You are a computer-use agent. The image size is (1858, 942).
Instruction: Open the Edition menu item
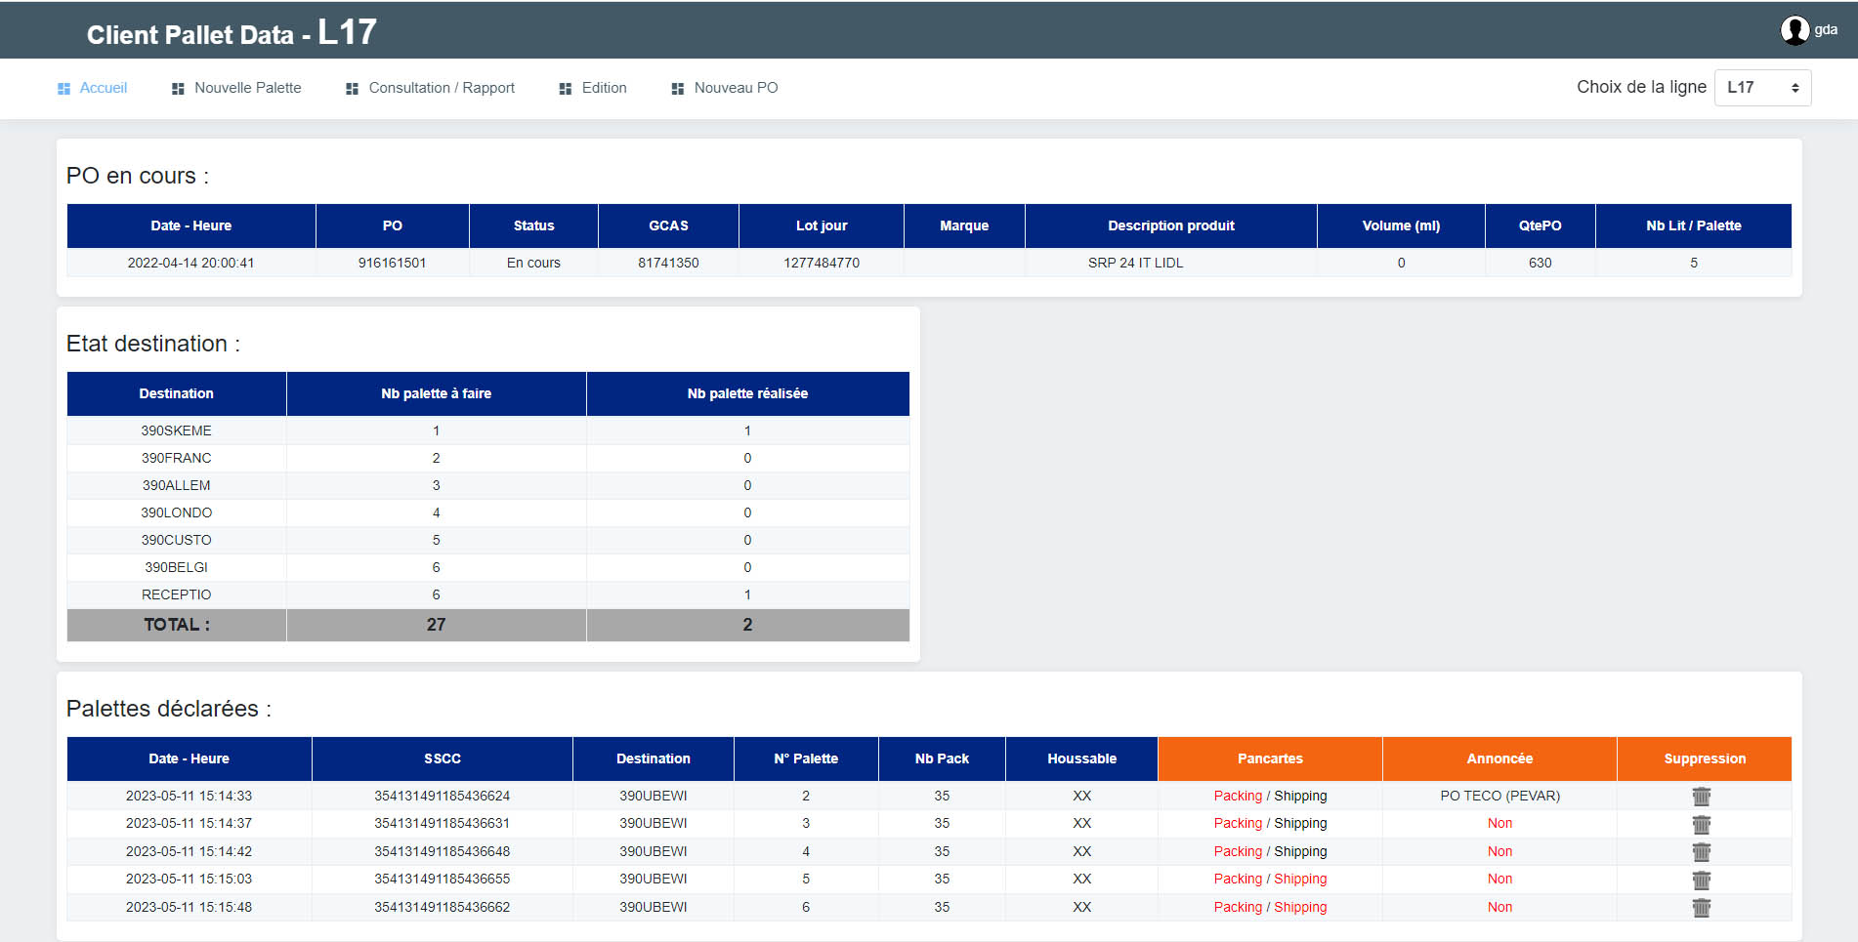604,88
